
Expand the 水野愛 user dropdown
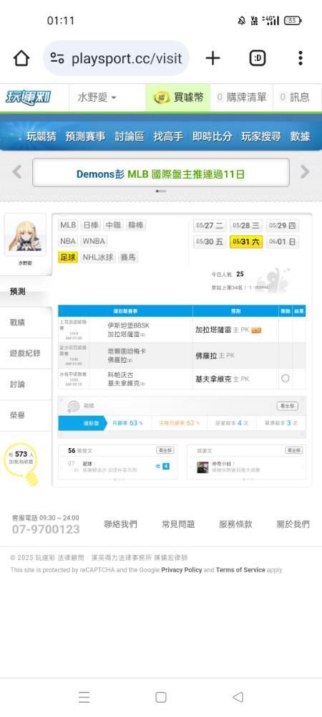(x=97, y=98)
